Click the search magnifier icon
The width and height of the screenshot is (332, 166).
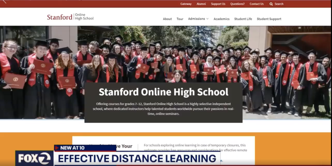(271, 4)
